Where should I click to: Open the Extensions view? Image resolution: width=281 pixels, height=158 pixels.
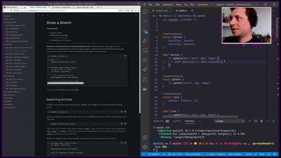(145, 60)
